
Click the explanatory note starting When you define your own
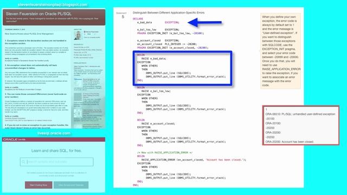(280, 51)
